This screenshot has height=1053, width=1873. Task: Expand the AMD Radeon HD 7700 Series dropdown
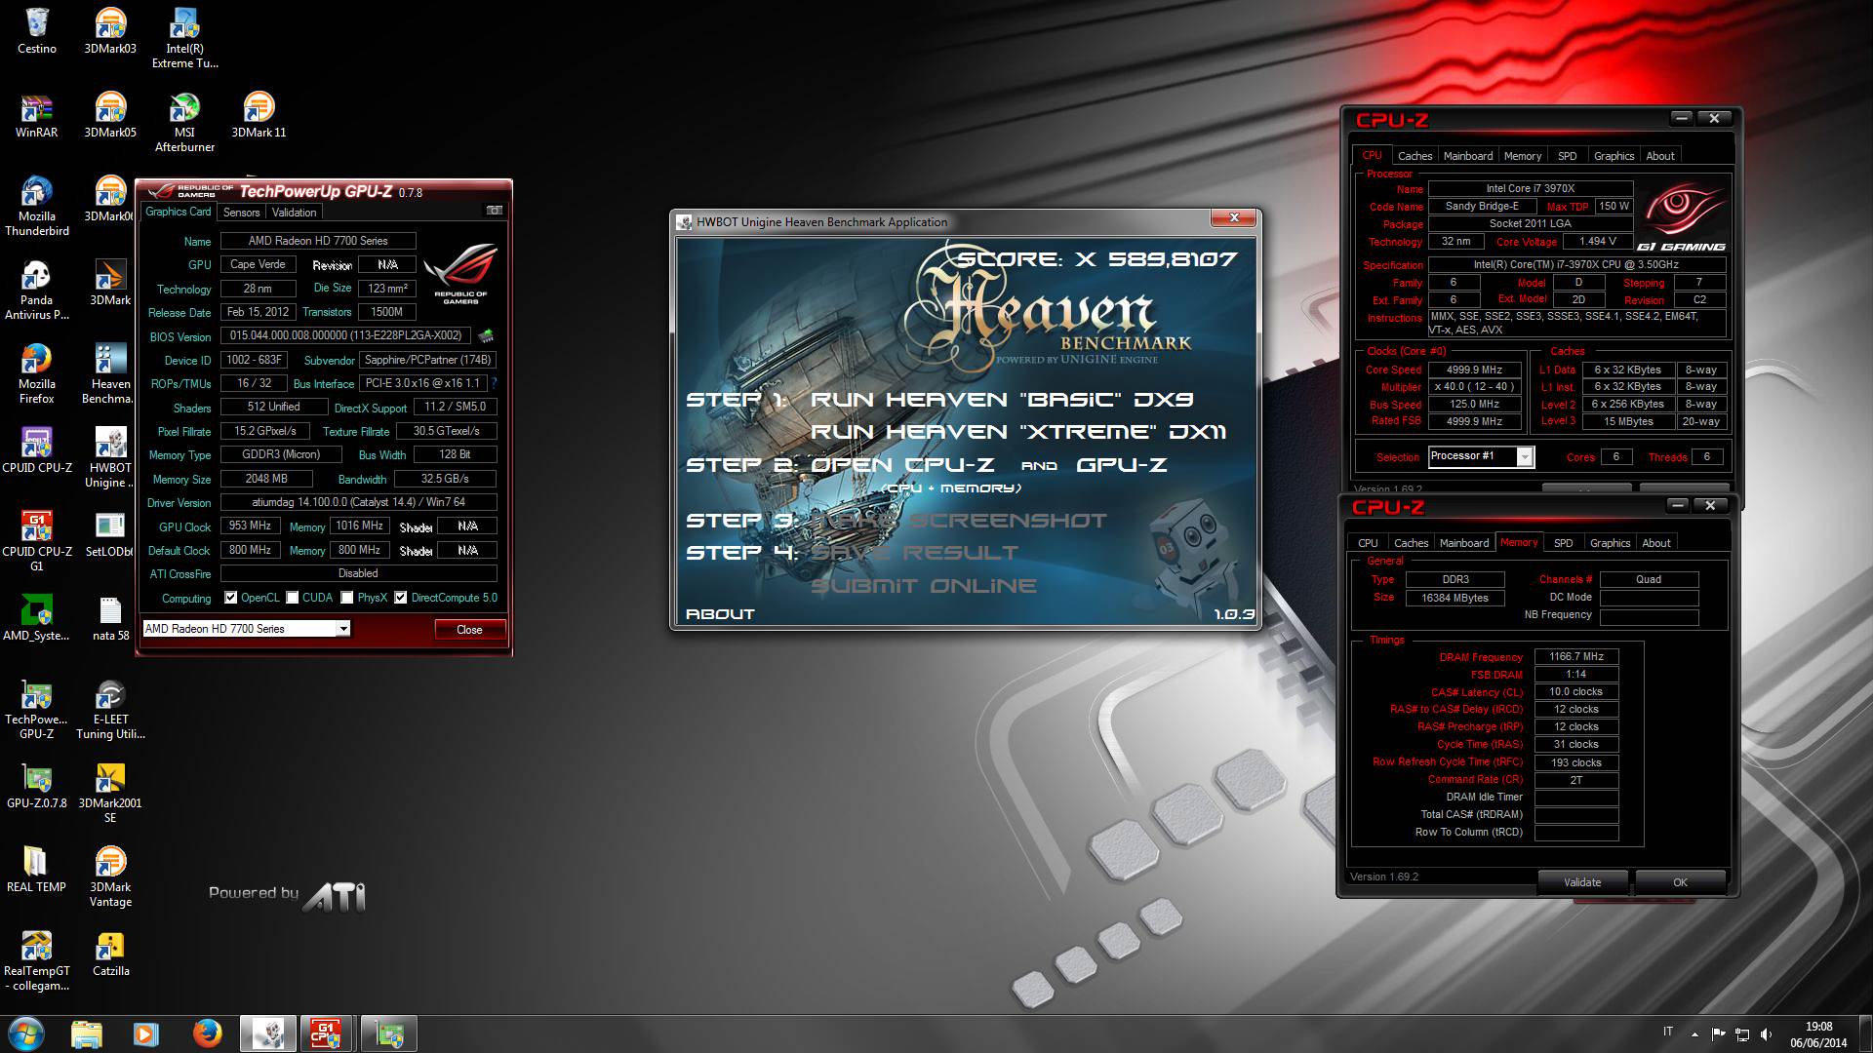[x=343, y=629]
